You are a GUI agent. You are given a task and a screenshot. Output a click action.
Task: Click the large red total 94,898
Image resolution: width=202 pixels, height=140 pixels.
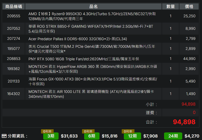pos(184,122)
